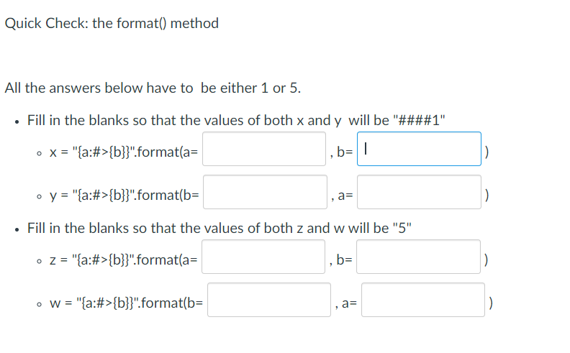Click the bullet text about z and w
The height and width of the screenshot is (353, 570).
coord(220,228)
